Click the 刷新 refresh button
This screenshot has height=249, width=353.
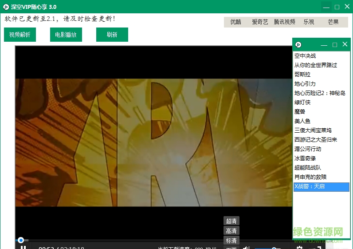coord(112,35)
